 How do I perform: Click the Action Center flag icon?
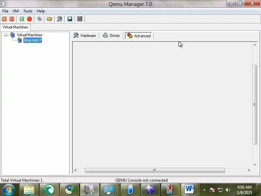(x=212, y=190)
